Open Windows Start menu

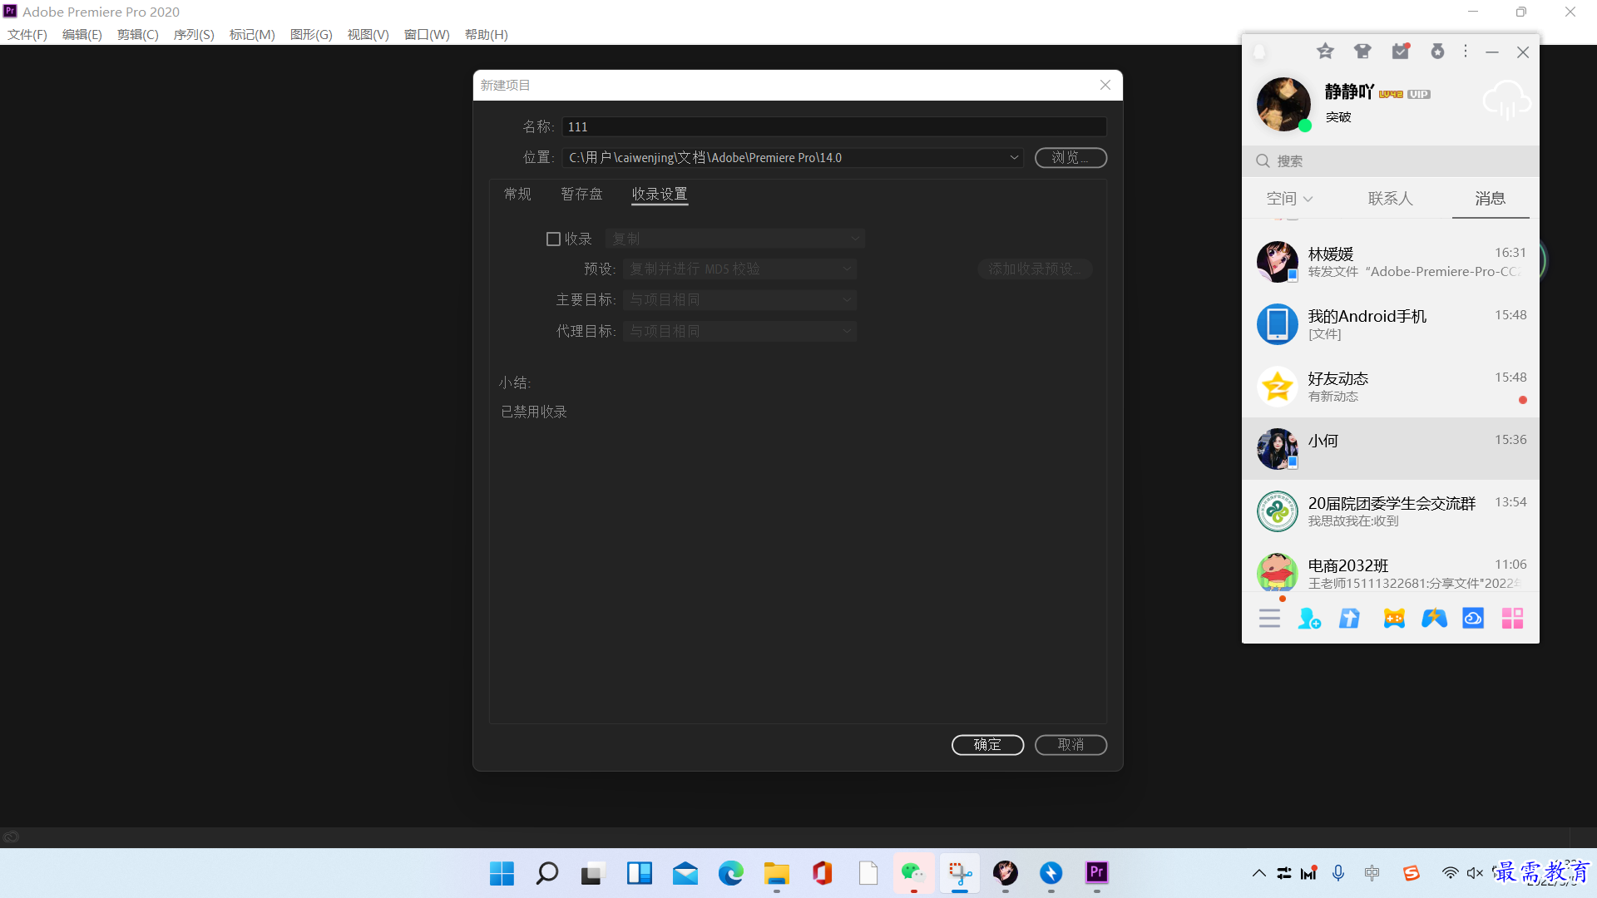502,874
